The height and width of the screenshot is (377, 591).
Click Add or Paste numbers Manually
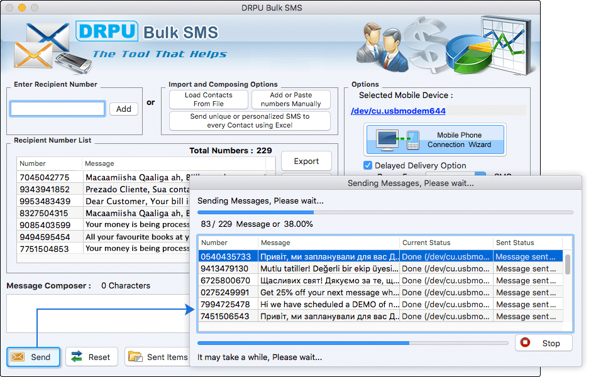[x=290, y=99]
